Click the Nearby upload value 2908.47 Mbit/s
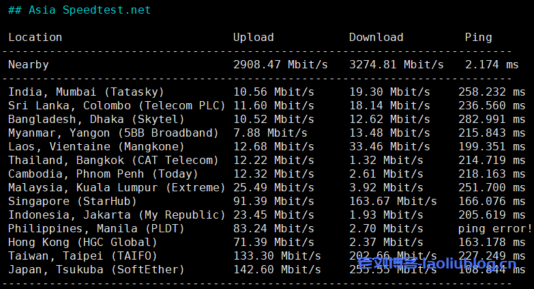This screenshot has height=289, width=534. click(x=280, y=65)
